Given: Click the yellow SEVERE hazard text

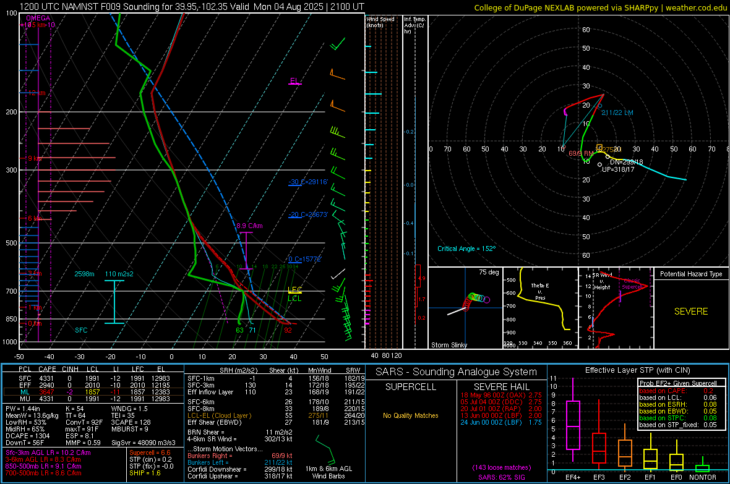Looking at the screenshot, I should 691,312.
